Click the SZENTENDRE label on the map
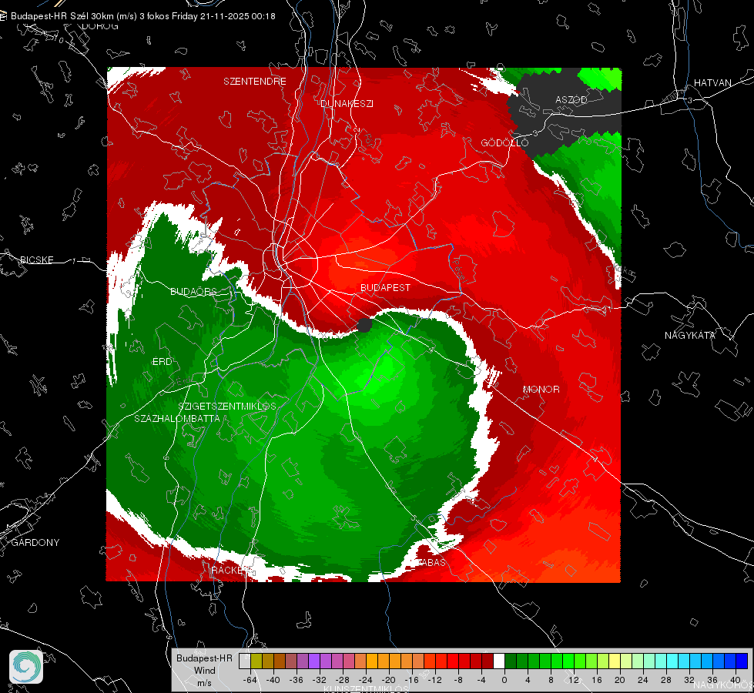 [254, 82]
